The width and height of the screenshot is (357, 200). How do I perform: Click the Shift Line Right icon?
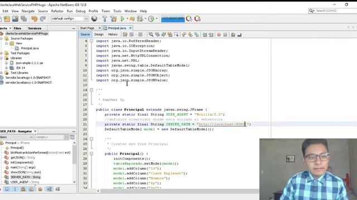tap(211, 34)
